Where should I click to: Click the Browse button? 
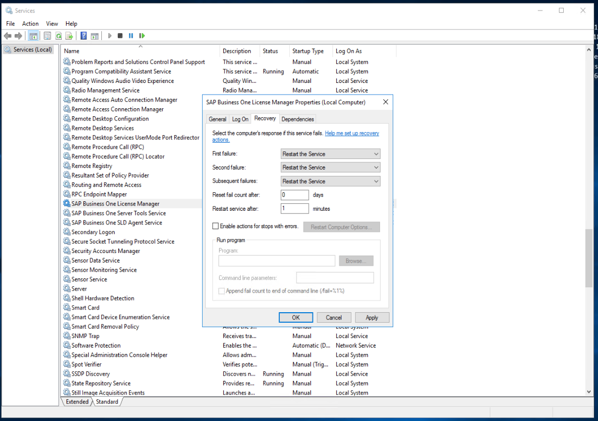[x=356, y=261]
